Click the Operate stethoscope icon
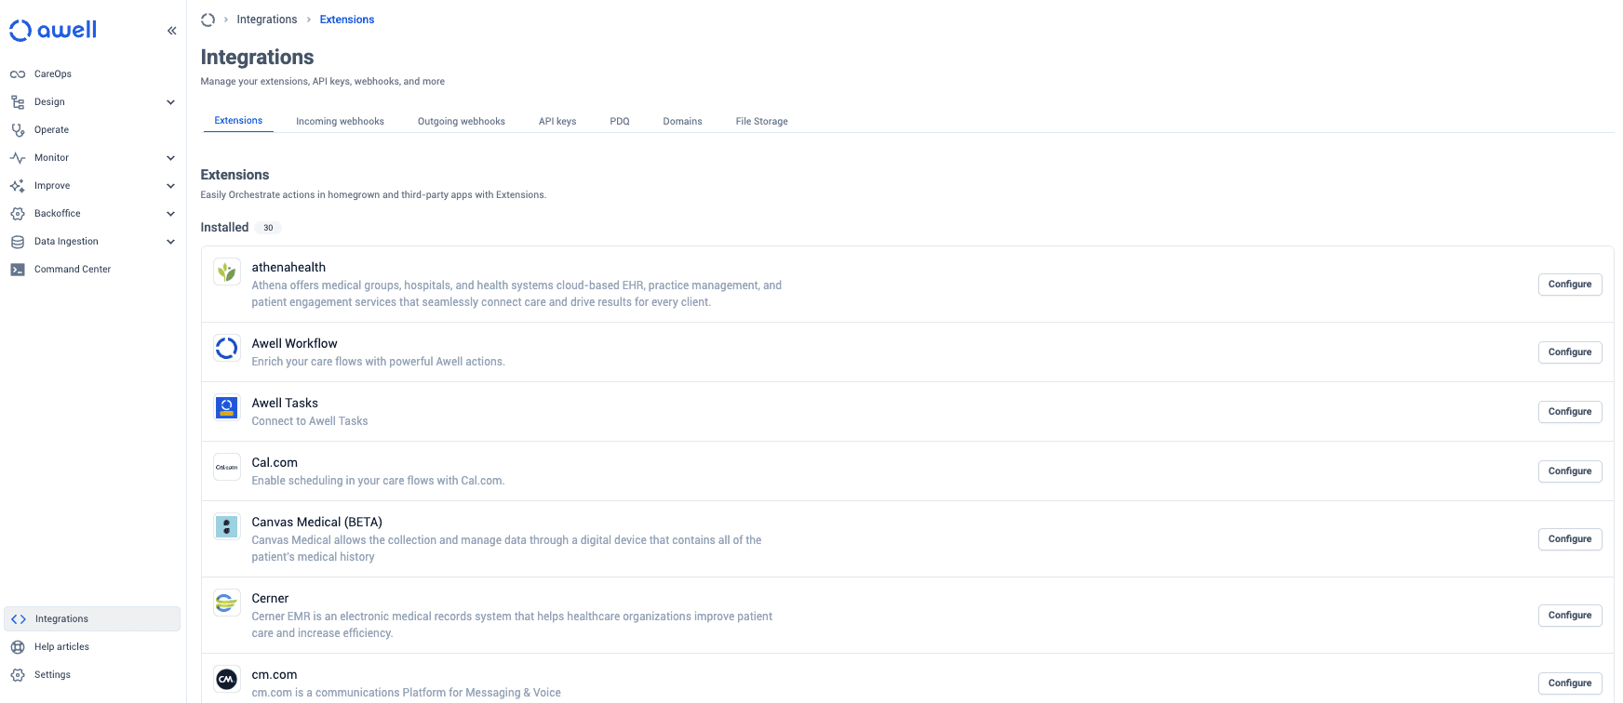Viewport: 1623px width, 703px height. pos(18,130)
